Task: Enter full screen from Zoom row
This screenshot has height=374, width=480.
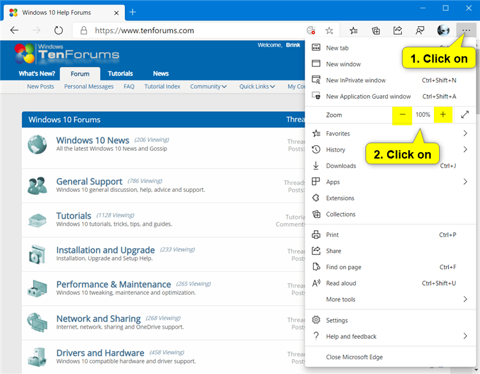Action: coord(465,114)
